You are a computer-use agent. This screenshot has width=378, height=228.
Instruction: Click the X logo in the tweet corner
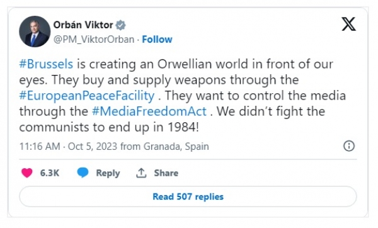coord(348,24)
